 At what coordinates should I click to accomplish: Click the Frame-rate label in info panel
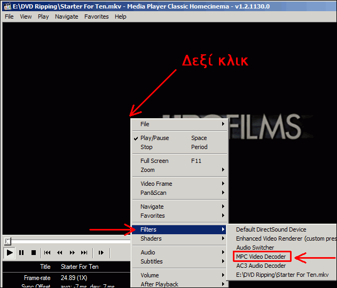(x=37, y=278)
